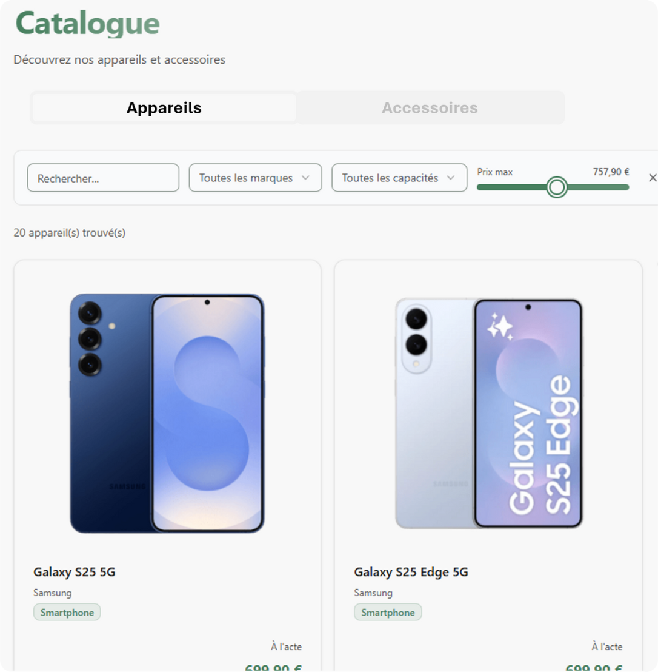The height and width of the screenshot is (672, 658).
Task: Click the 20 appareil(s) trouvé(s) count
Action: pos(70,233)
